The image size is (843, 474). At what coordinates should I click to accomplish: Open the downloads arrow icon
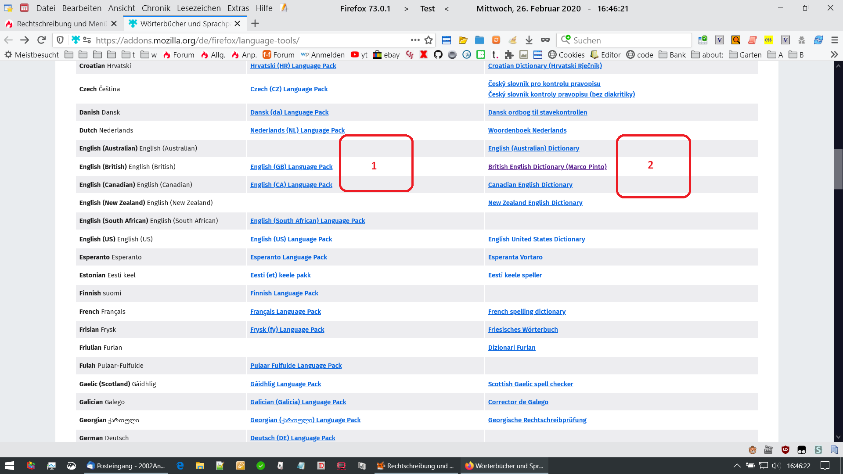tap(529, 40)
